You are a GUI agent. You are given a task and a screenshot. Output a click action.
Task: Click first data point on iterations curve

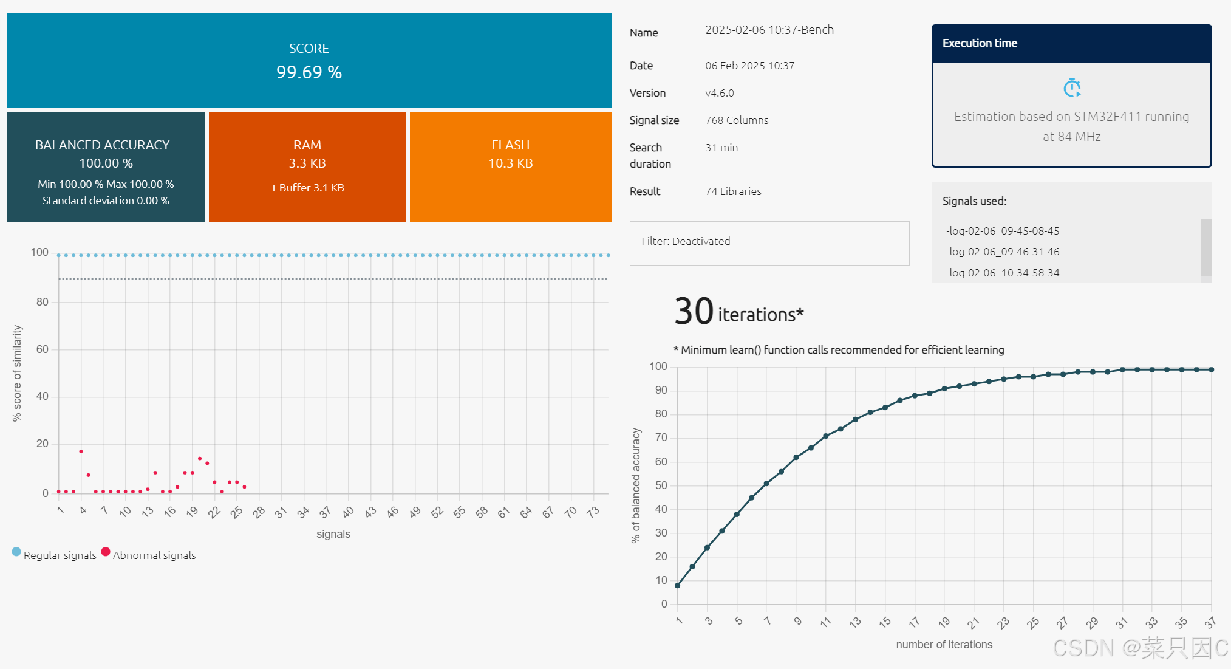[678, 586]
